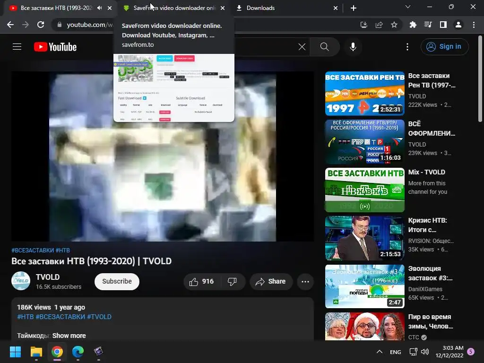Switch to SaveFrom video downloader tab
484x363 pixels.
point(174,8)
